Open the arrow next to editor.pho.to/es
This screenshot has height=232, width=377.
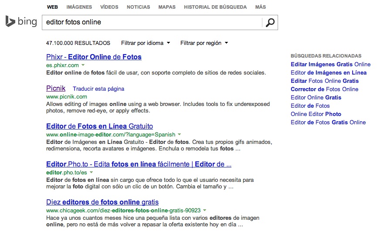point(91,173)
